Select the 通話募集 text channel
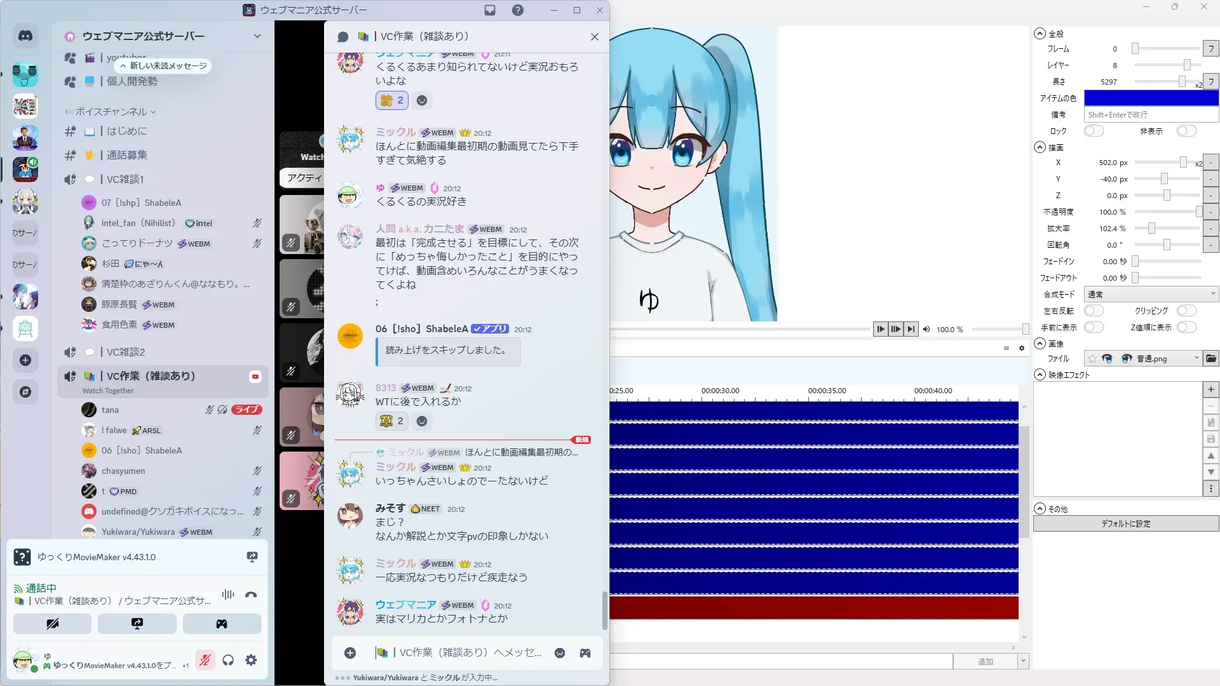This screenshot has width=1220, height=686. click(126, 155)
